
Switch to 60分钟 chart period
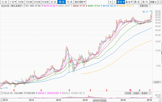click(45, 2)
